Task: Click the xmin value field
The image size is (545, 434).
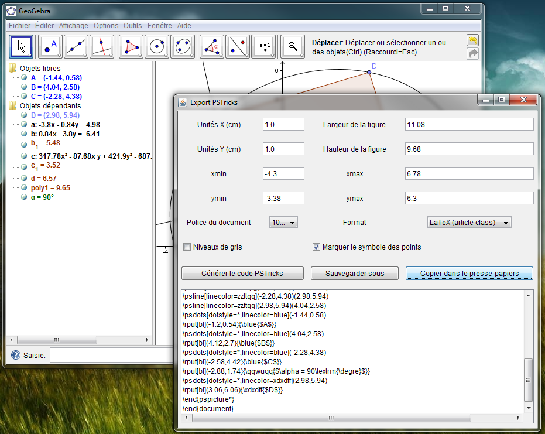Action: click(283, 173)
